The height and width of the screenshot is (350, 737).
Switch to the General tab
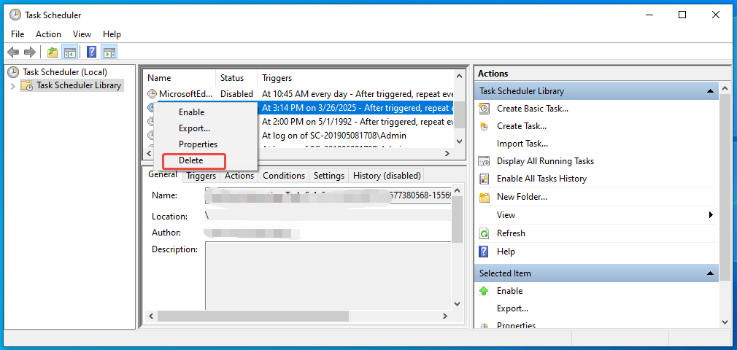pos(163,174)
